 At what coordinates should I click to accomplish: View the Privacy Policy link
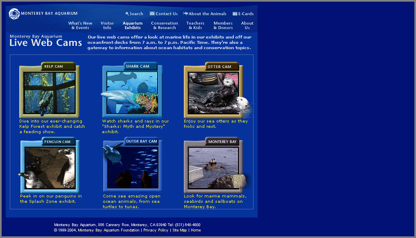(156, 230)
